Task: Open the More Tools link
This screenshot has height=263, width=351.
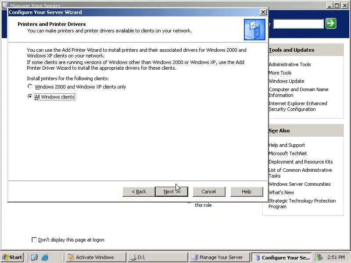Action: [280, 73]
